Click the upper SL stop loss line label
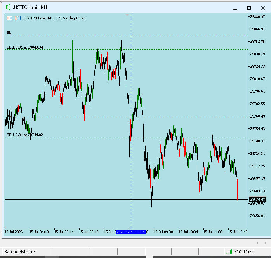271x258 pixels. click(x=9, y=33)
